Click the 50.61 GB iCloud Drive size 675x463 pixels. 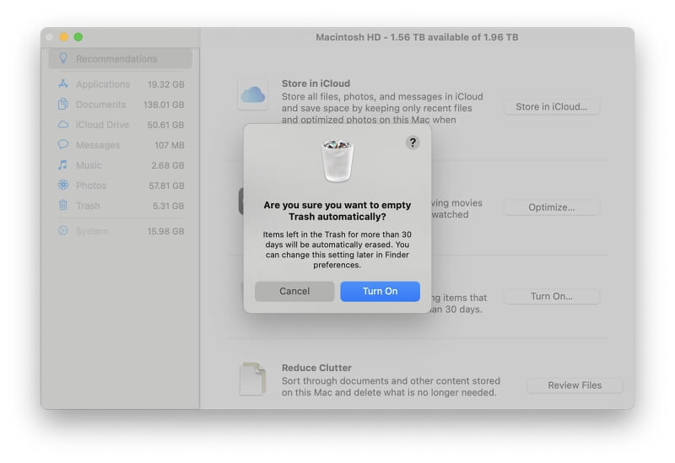[165, 125]
